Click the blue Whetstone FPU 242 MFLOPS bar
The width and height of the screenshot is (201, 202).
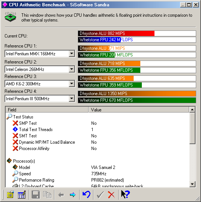(x=137, y=40)
